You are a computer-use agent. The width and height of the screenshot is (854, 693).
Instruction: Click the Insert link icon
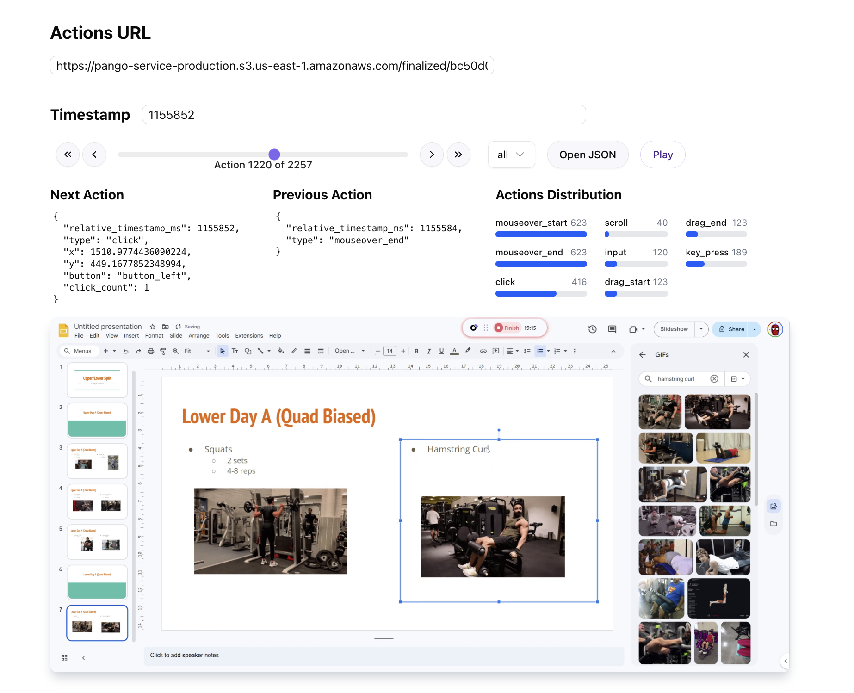coord(483,351)
